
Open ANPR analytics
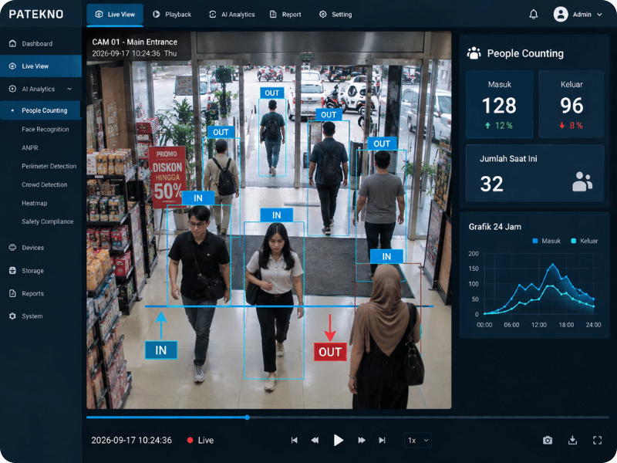tap(30, 147)
